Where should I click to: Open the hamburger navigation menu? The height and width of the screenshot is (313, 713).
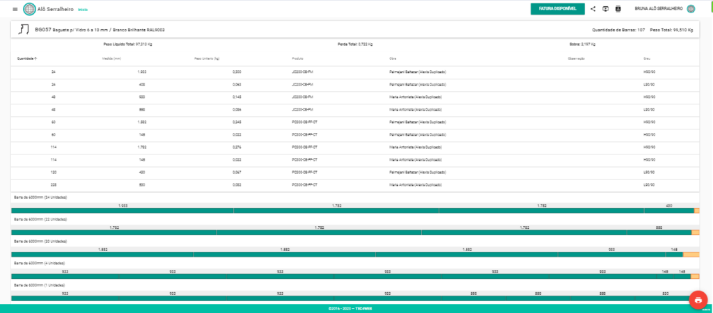tap(15, 9)
